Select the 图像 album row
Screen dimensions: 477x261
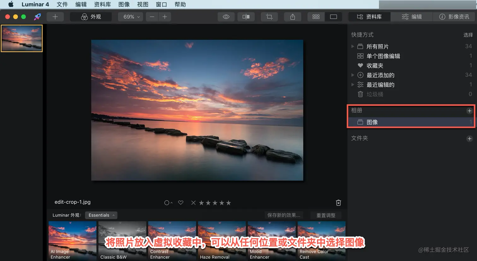(411, 122)
